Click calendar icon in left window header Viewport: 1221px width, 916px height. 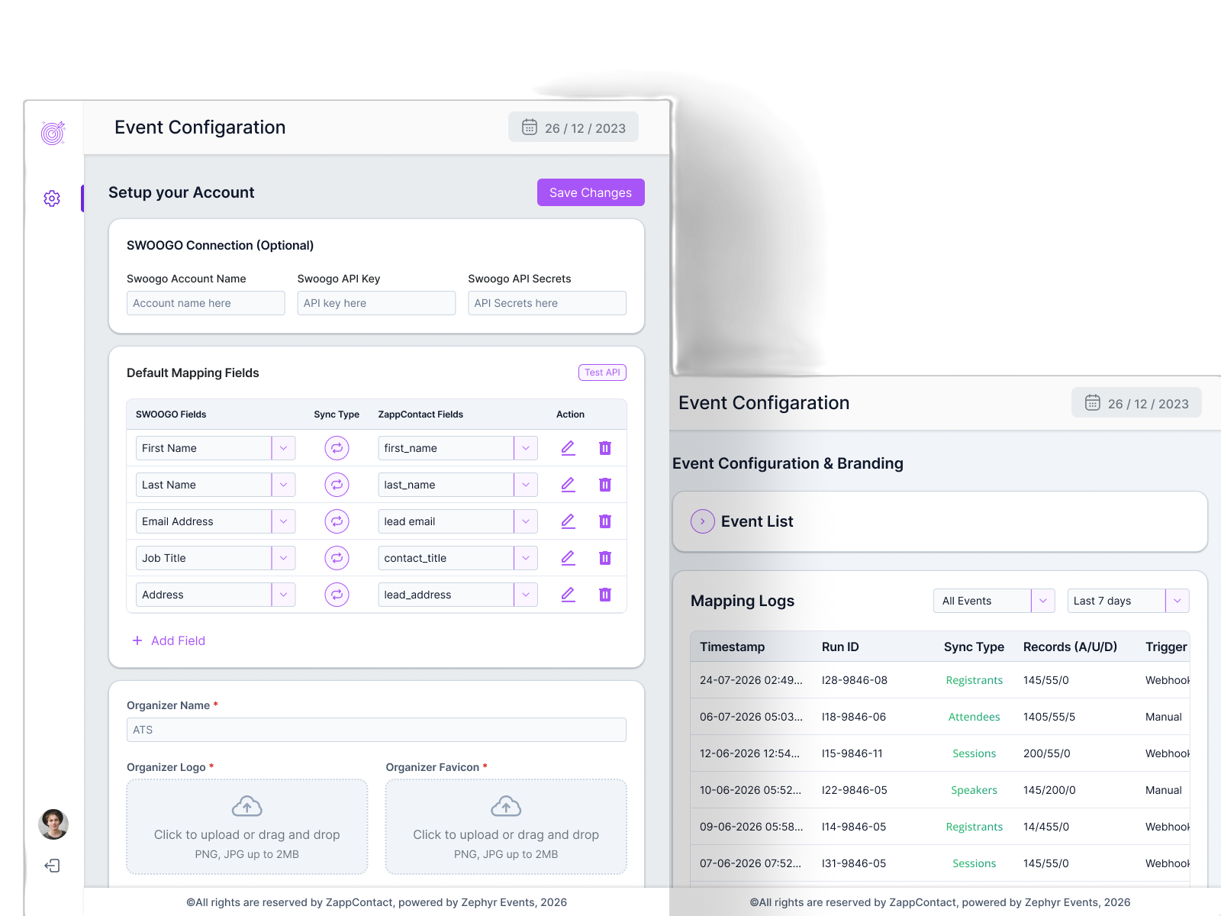(530, 127)
